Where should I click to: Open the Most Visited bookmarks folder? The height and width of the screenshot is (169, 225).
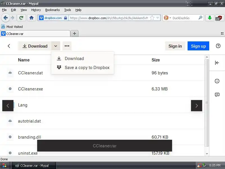(12, 27)
